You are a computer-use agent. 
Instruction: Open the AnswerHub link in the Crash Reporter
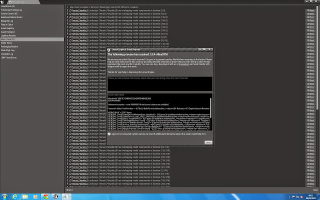tap(184, 64)
